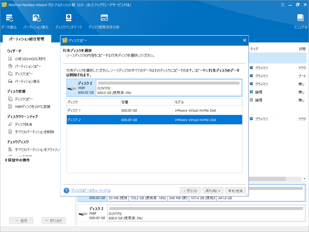Click the help question mark icon in dialog
Viewport: 309px width, 232px height.
pos(67,191)
